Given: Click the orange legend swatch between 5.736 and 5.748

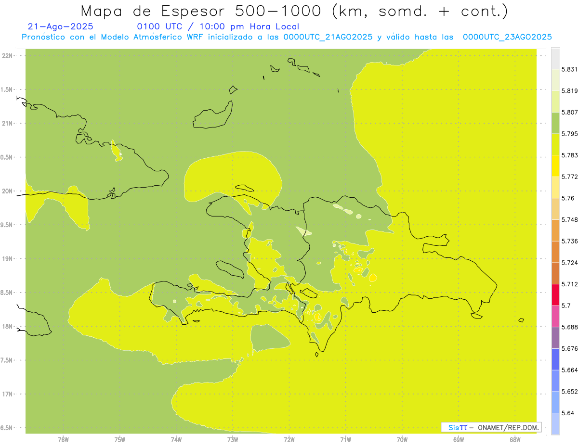Looking at the screenshot, I should coord(555,230).
